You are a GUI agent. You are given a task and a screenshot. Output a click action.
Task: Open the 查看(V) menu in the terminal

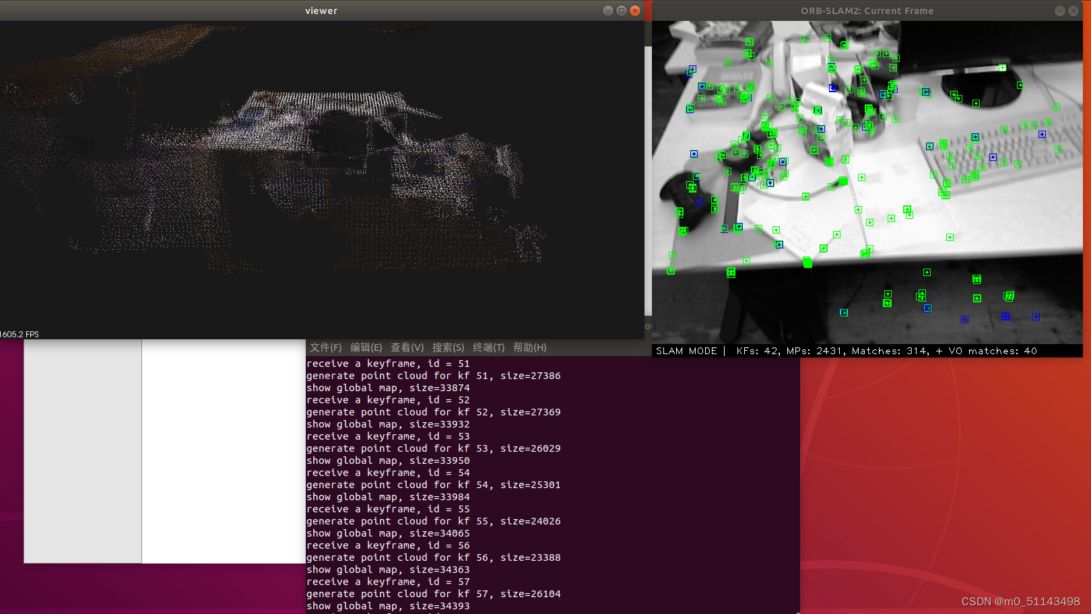[x=407, y=347]
